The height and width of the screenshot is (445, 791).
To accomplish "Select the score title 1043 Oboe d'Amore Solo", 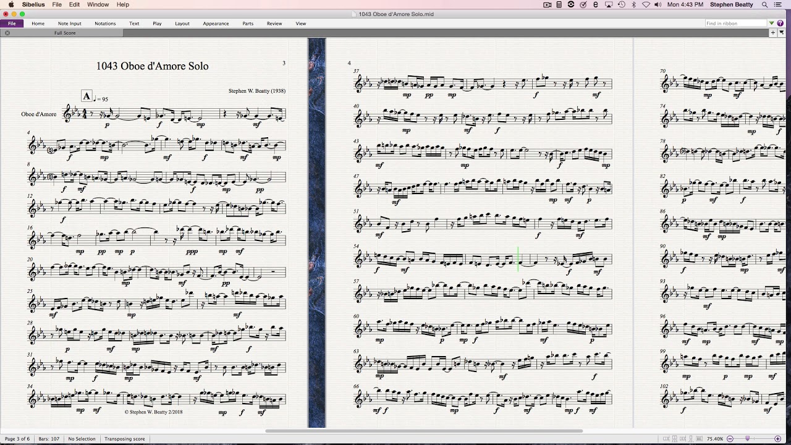I will [152, 66].
